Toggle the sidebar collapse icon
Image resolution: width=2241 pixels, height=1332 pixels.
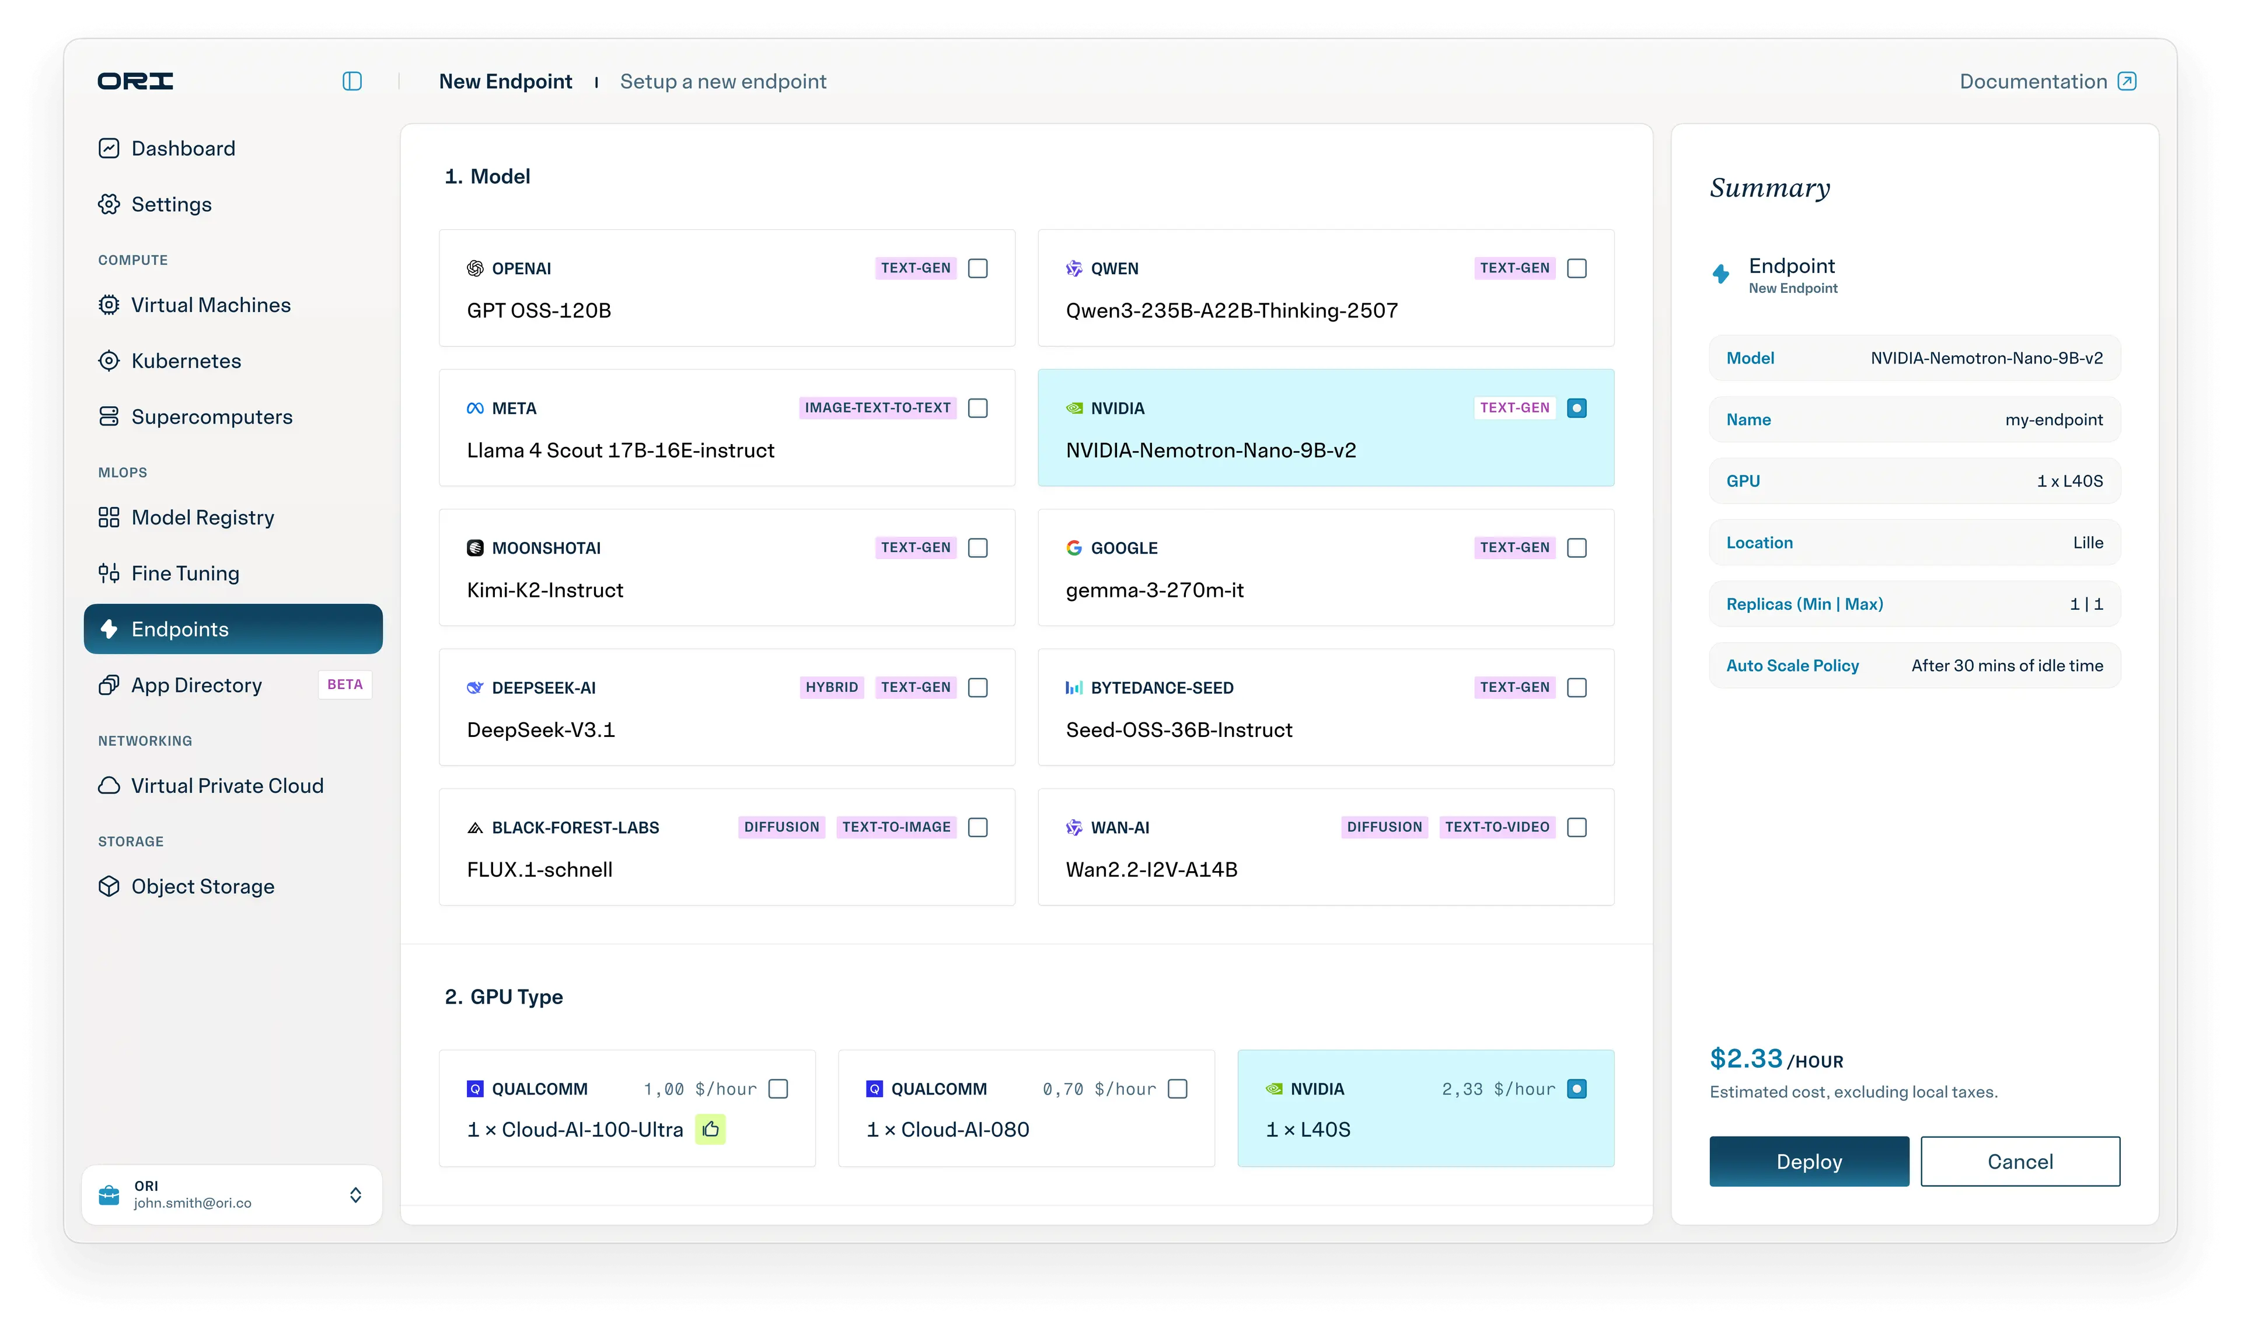(x=352, y=82)
